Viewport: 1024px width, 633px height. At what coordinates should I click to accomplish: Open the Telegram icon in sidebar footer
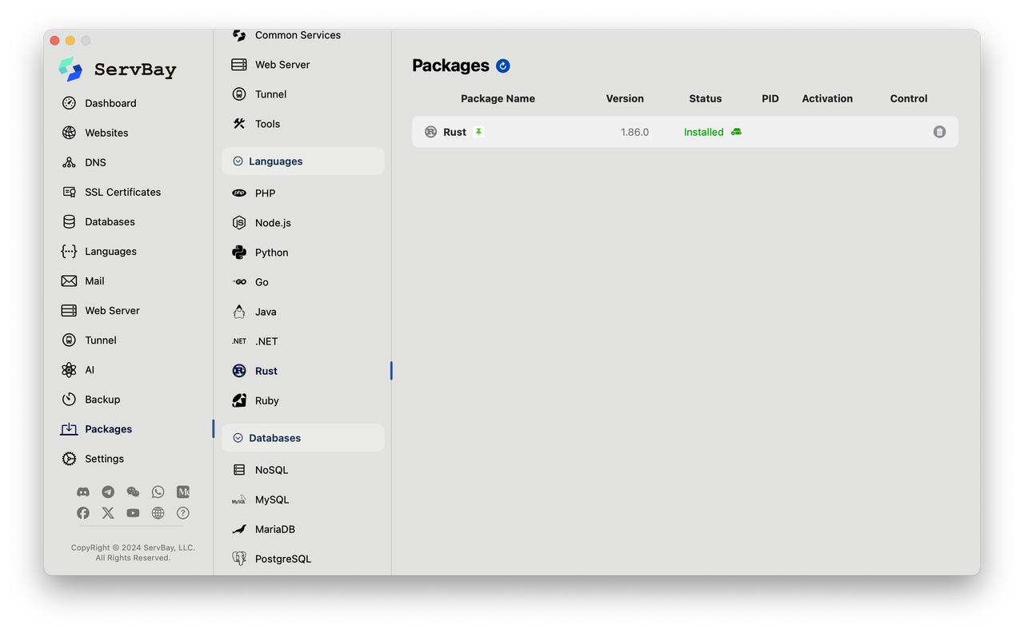point(108,492)
